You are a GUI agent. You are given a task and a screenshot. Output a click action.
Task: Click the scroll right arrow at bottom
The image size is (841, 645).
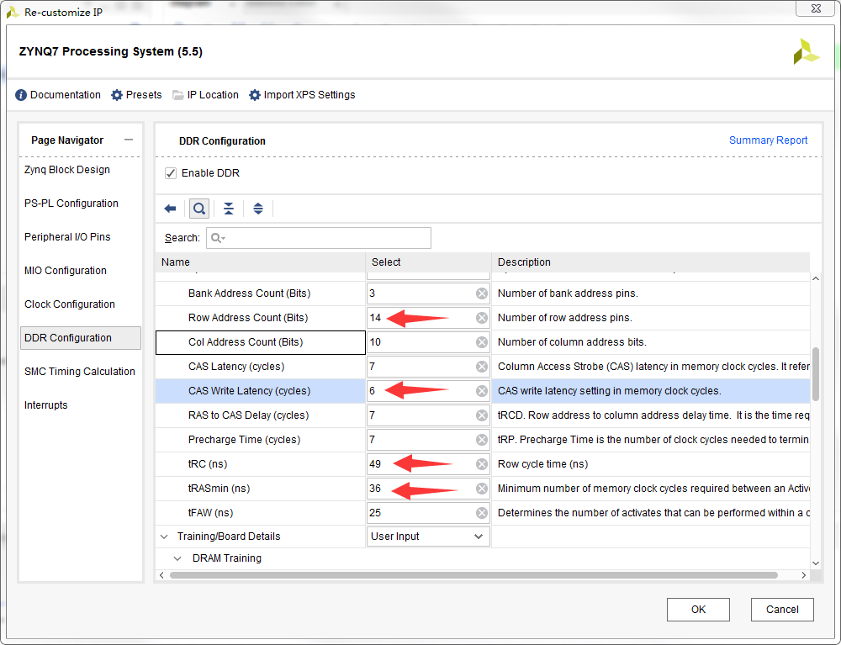coord(803,575)
